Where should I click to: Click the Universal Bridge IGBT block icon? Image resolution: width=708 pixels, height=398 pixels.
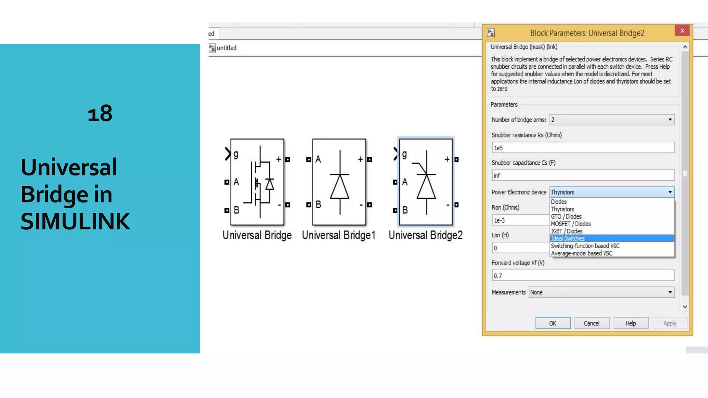(257, 182)
